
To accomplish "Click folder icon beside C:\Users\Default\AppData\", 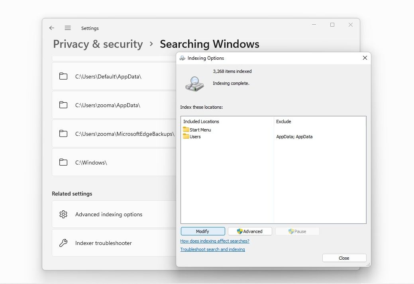I will [63, 76].
